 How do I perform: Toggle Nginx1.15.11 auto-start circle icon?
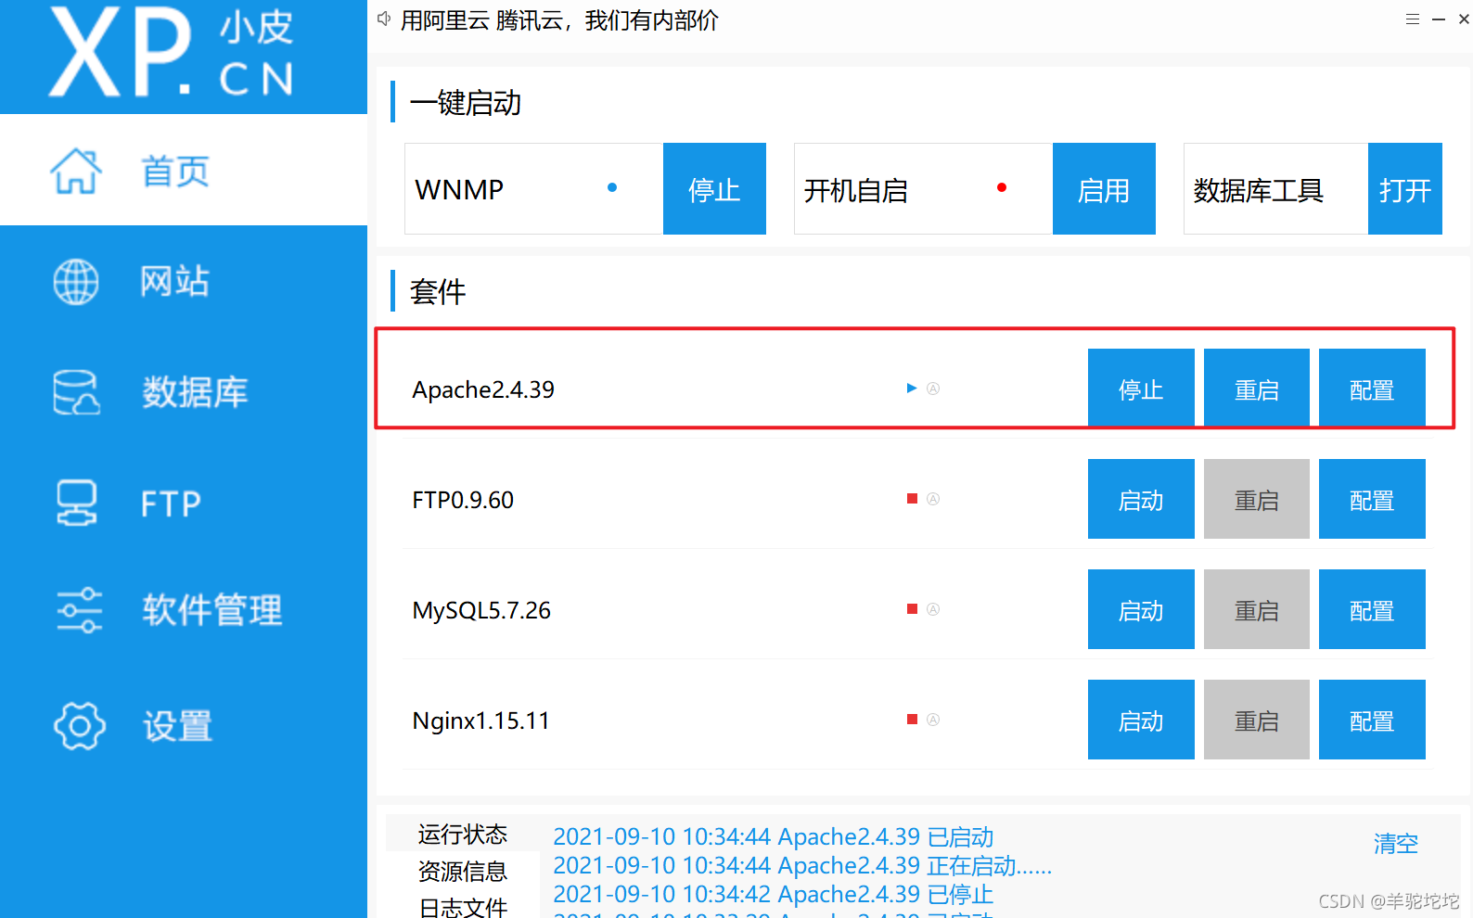pos(933,720)
